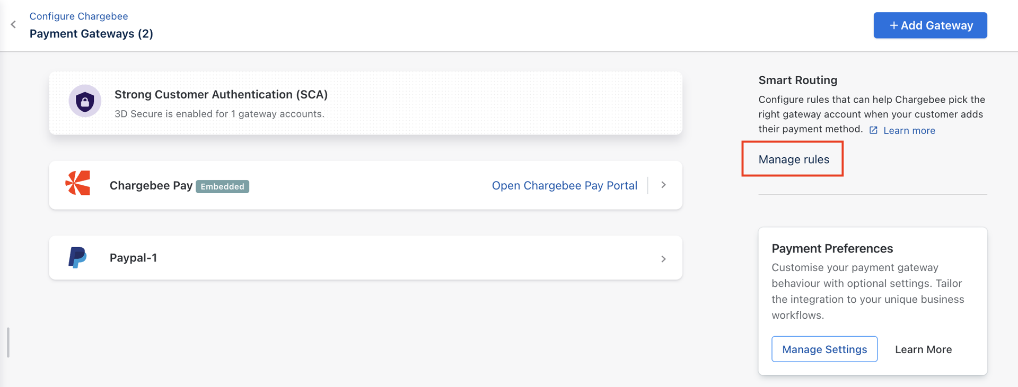
Task: Click the external link icon near Learn more
Action: point(873,130)
